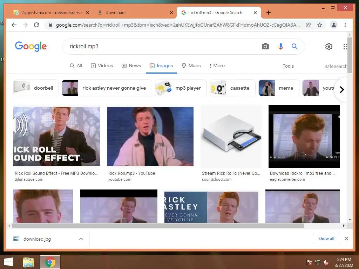Click the vertical scrollbar down arrow

click(350, 220)
